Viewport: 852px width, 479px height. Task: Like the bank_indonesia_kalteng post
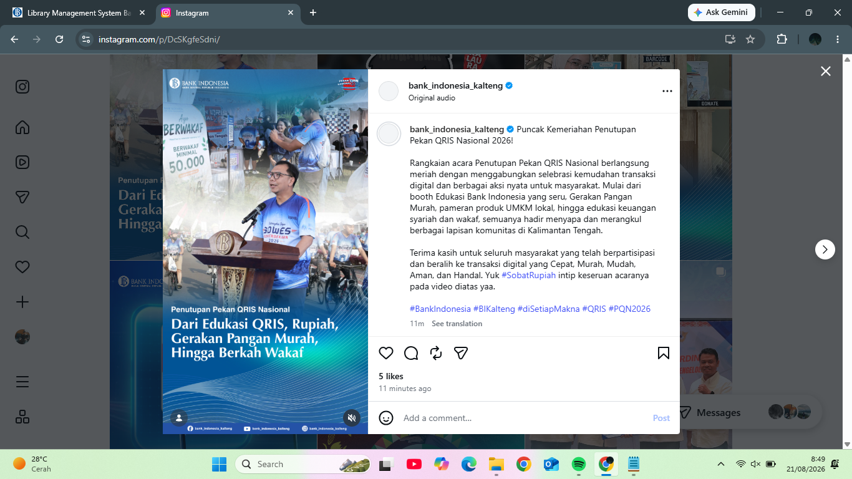pyautogui.click(x=386, y=353)
